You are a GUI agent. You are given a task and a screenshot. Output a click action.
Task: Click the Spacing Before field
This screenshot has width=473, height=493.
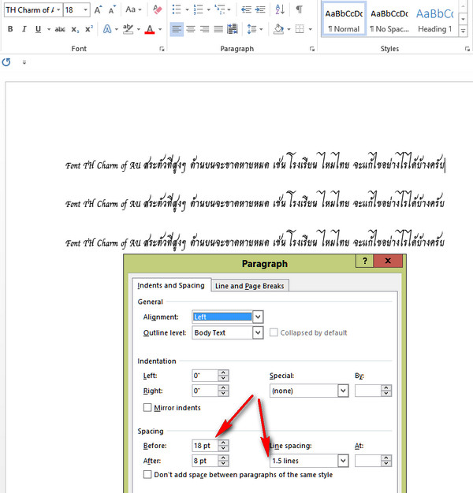point(205,446)
